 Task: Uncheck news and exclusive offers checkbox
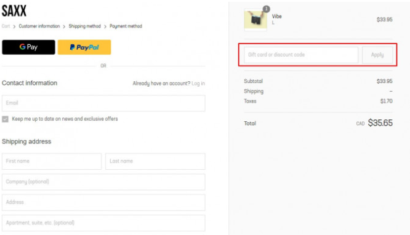pyautogui.click(x=5, y=119)
